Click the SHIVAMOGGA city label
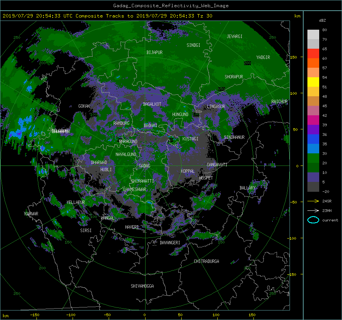 [142, 286]
